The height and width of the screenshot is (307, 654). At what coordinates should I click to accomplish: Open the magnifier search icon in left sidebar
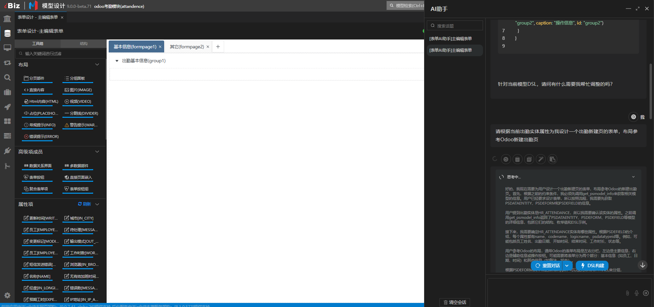(7, 77)
